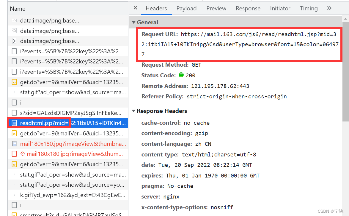Switch to the Payload tab
349x216 pixels.
point(186,8)
